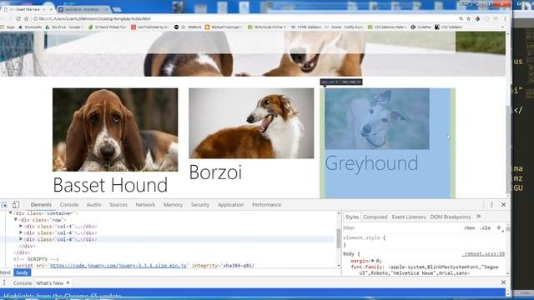Open the Console panel tab in DevTools
Screen dimensions: 534x300
(x=69, y=205)
